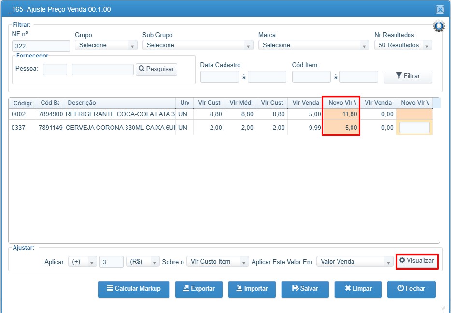Click the Calcular Markup button
The image size is (451, 313).
point(134,289)
